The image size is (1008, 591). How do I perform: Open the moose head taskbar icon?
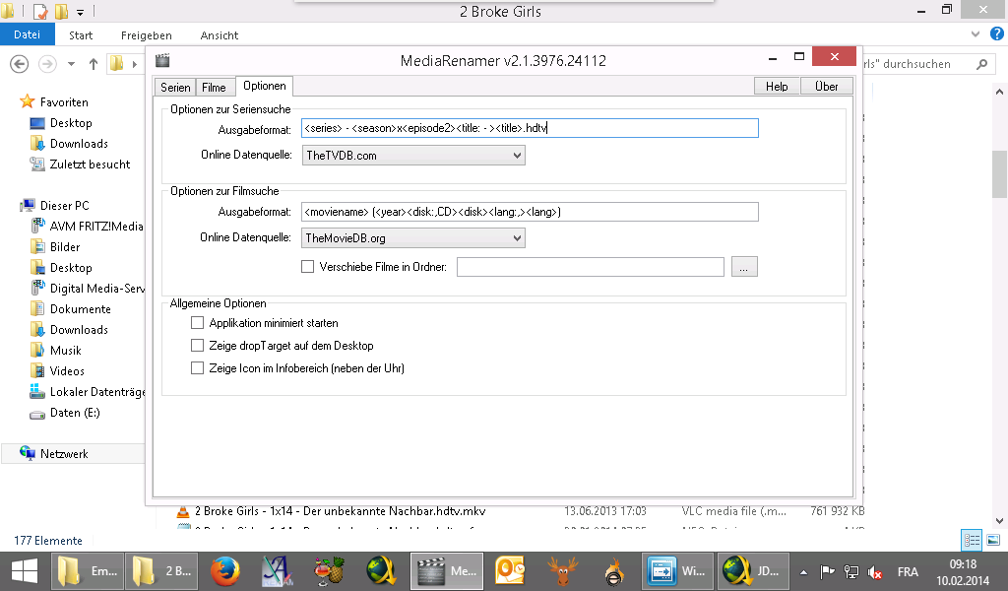point(562,571)
